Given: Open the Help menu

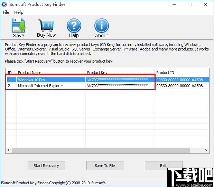Looking at the screenshot, I should click(19, 12).
